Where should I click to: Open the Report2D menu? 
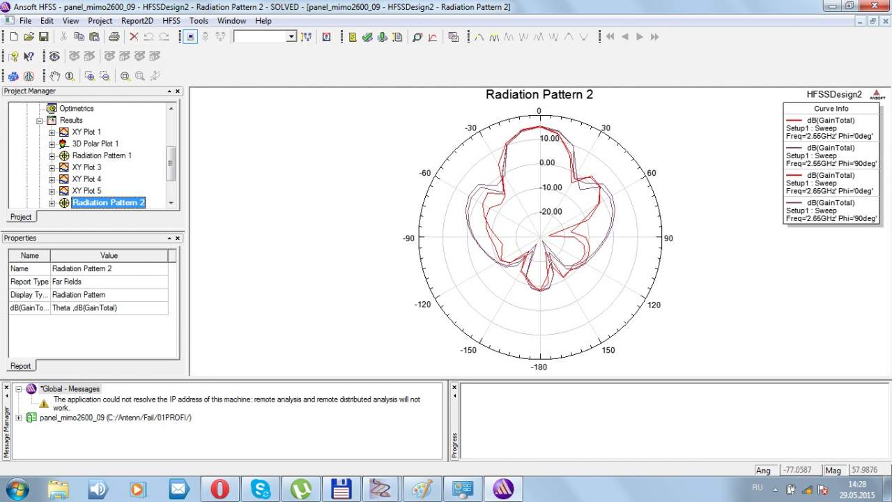pos(137,21)
